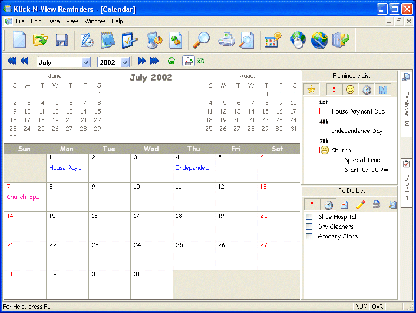Open print preview page icon
416x313 pixels.
(x=247, y=41)
